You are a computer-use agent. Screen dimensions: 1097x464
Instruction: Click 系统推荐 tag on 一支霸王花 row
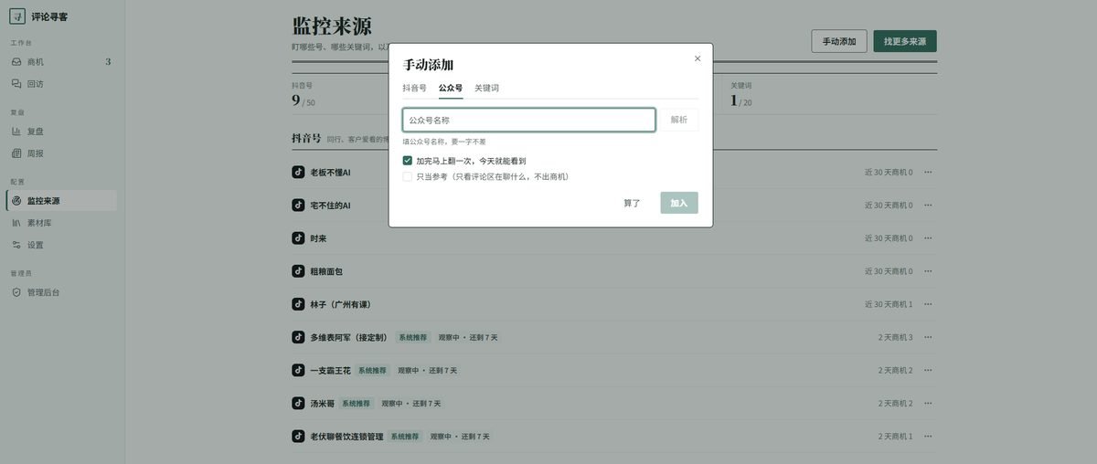point(372,371)
